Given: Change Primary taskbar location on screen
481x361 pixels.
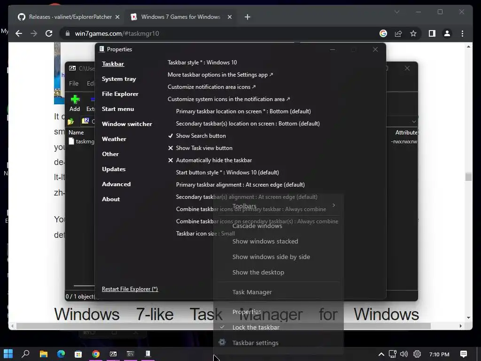Looking at the screenshot, I should click(243, 111).
